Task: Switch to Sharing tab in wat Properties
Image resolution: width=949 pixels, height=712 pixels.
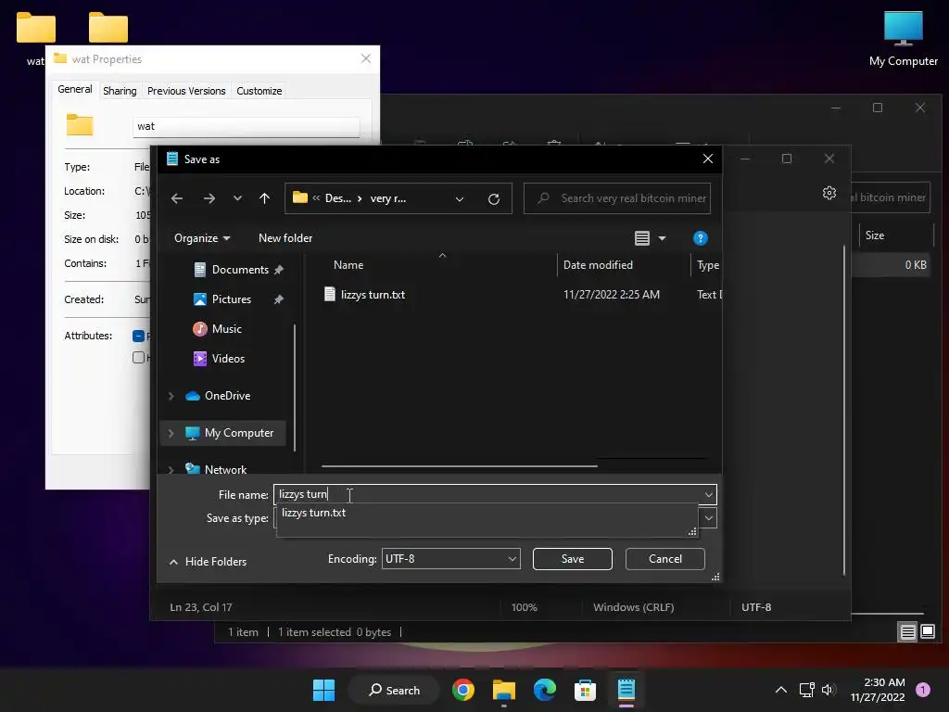Action: pyautogui.click(x=120, y=91)
